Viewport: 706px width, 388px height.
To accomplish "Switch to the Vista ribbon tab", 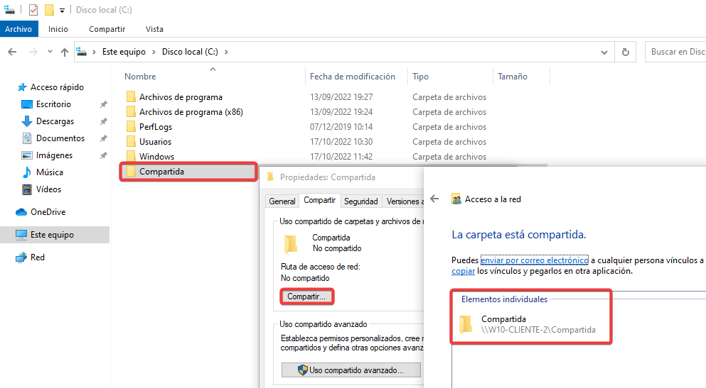I will click(x=154, y=29).
